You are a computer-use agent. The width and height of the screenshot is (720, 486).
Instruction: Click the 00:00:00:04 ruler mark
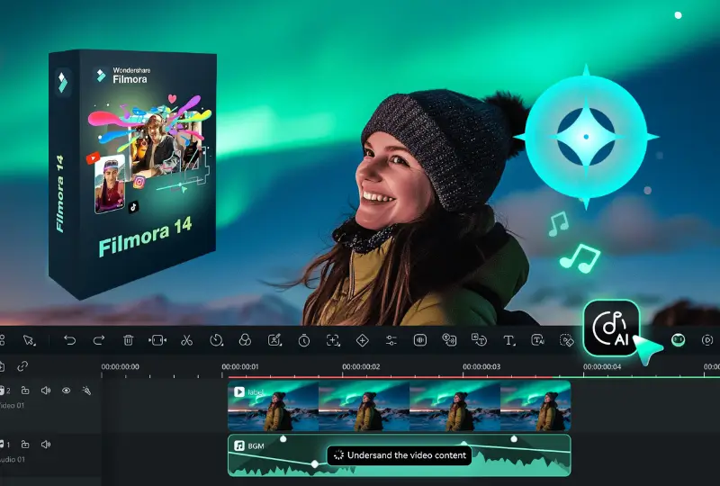[602, 366]
